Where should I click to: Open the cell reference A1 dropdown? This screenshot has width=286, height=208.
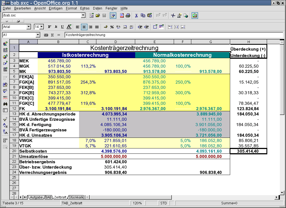pyautogui.click(x=38, y=35)
